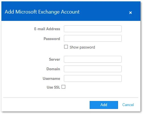Tick the Use SSL checkbox
The width and height of the screenshot is (143, 114).
pyautogui.click(x=63, y=87)
